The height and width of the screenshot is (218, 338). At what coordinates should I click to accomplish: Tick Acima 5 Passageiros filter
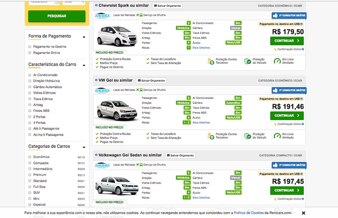(x=30, y=134)
